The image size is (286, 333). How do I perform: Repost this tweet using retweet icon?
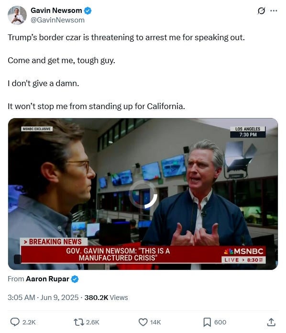(78, 322)
